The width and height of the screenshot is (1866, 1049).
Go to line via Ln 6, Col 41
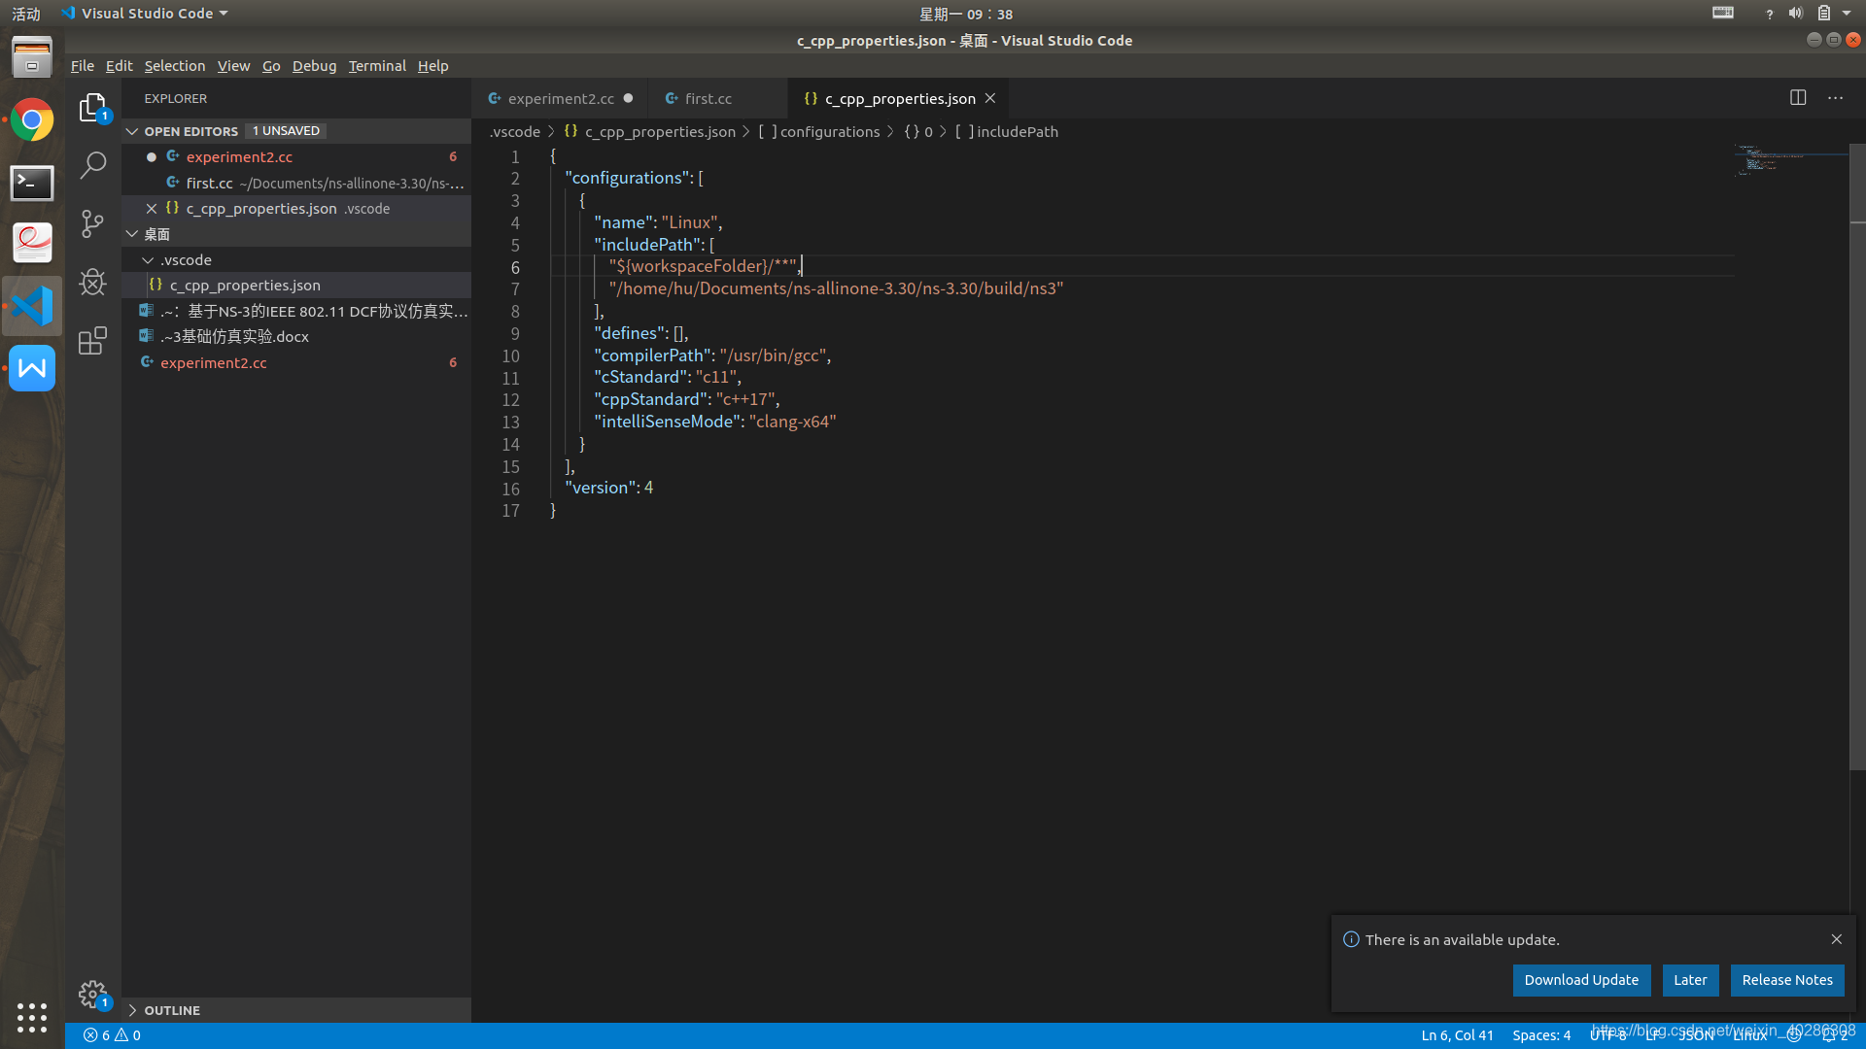[x=1457, y=1035]
